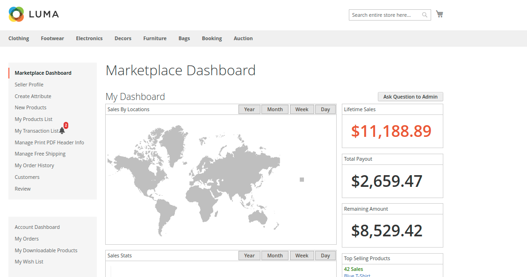Click the notification bell beside My Transaction List
Image resolution: width=527 pixels, height=277 pixels.
point(62,131)
